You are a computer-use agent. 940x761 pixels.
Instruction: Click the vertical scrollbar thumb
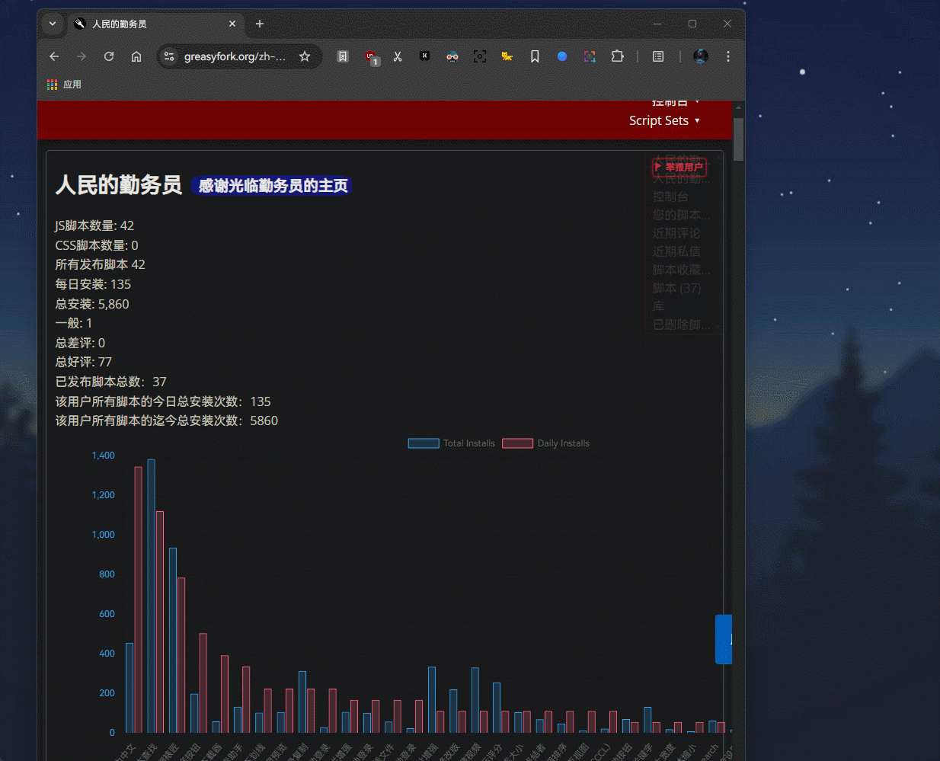[738, 139]
